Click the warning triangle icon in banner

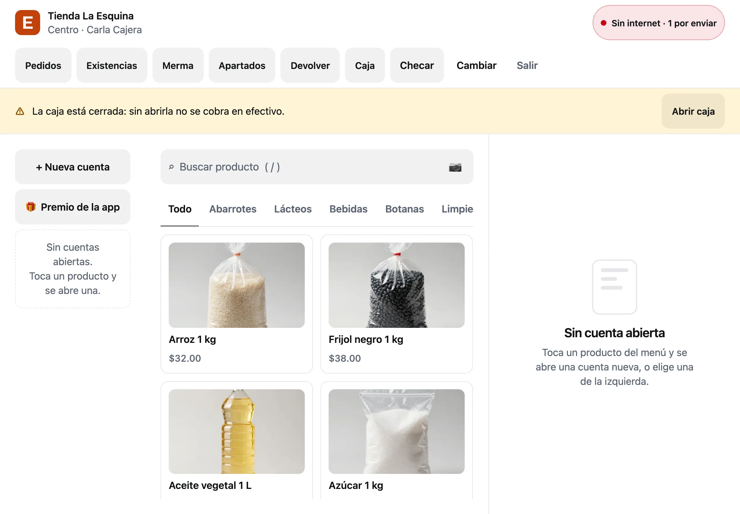pos(20,111)
